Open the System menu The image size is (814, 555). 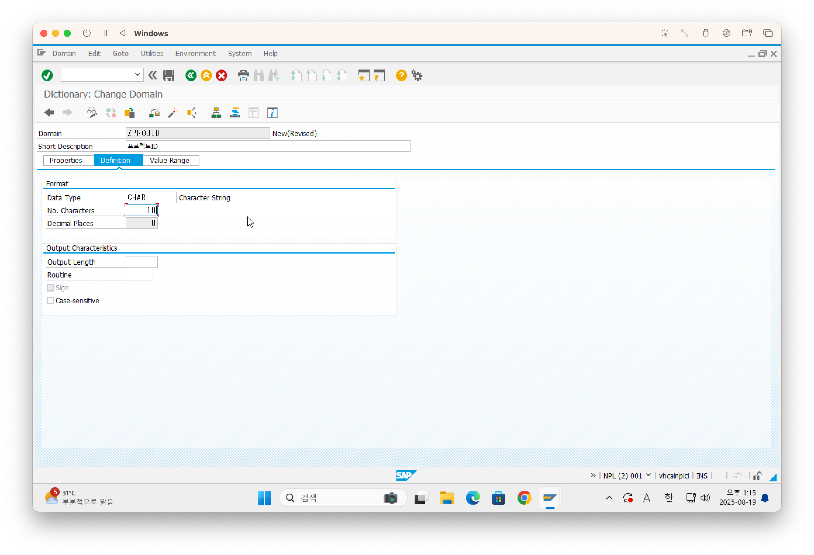point(239,53)
